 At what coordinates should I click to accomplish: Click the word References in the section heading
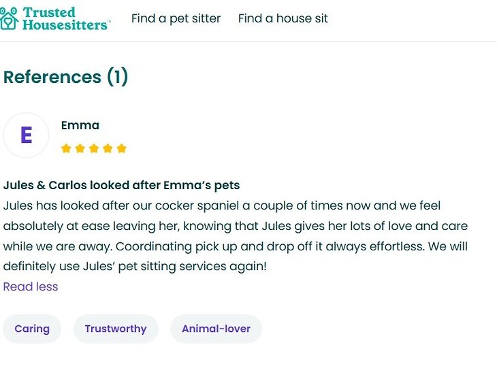[x=52, y=77]
